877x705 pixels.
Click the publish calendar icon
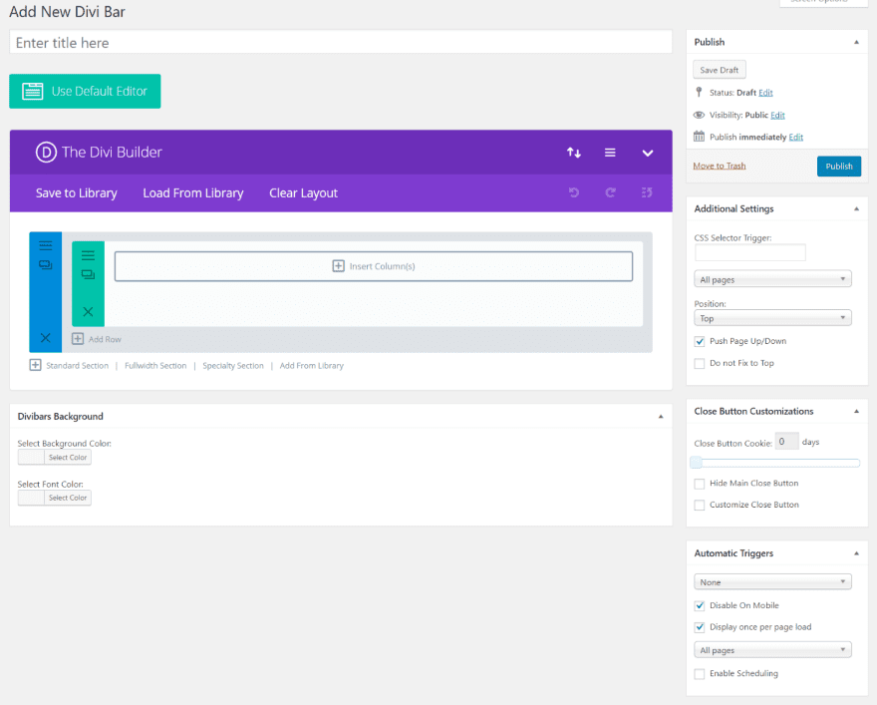tap(700, 137)
